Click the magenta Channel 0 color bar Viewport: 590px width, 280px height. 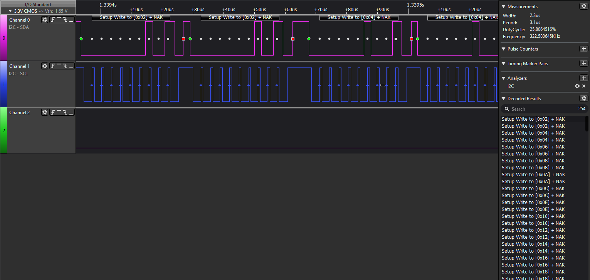[4, 38]
